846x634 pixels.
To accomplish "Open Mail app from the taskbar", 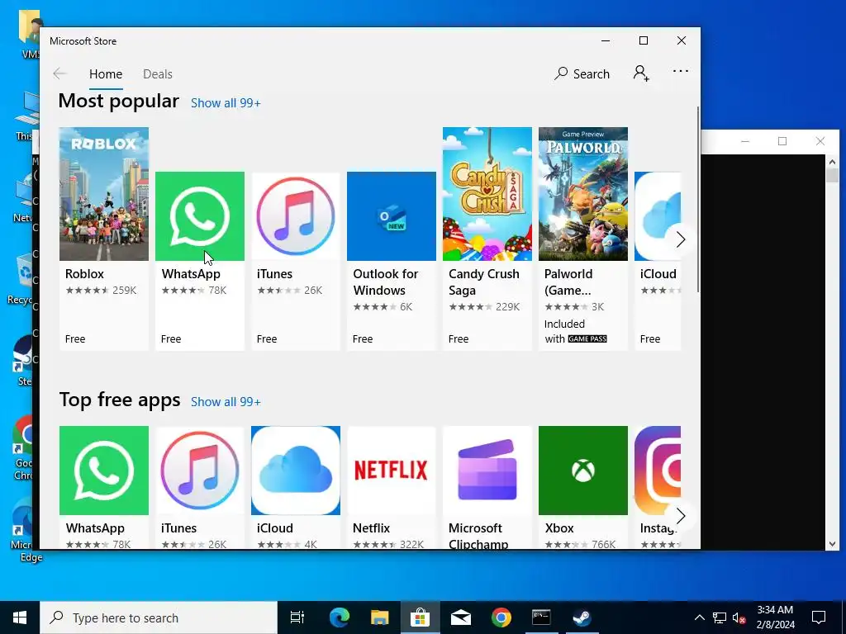I will (x=461, y=617).
